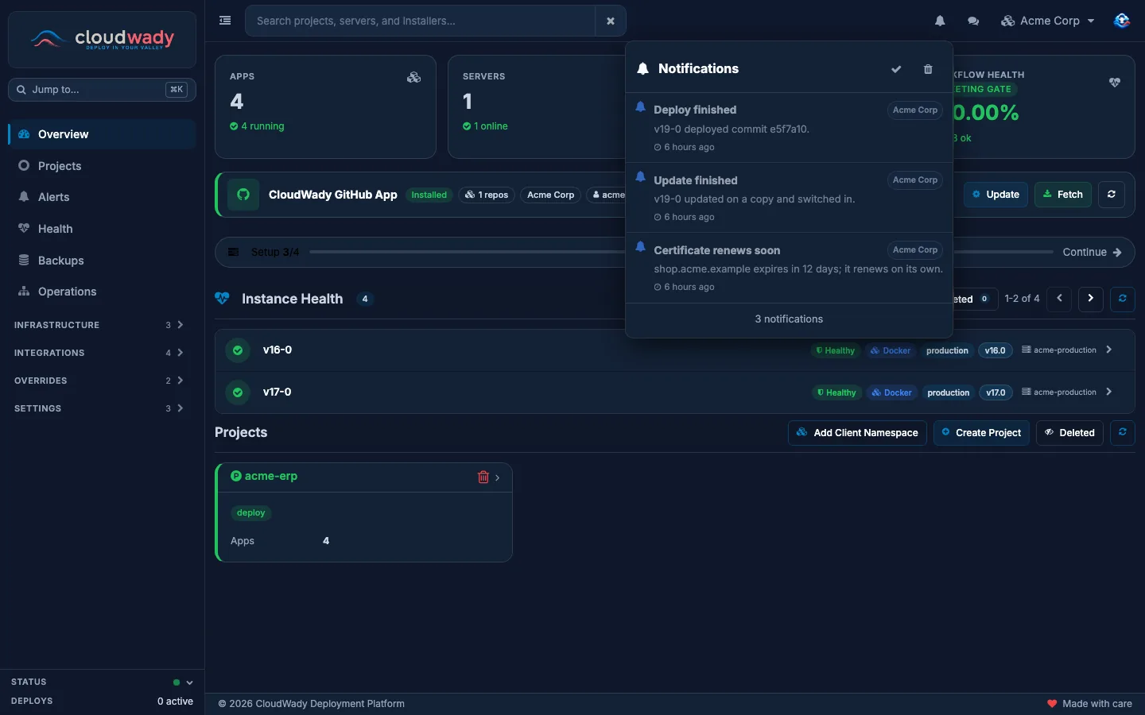Focus the Jump to quick search box
Viewport: 1145px width, 715px height.
click(x=102, y=90)
